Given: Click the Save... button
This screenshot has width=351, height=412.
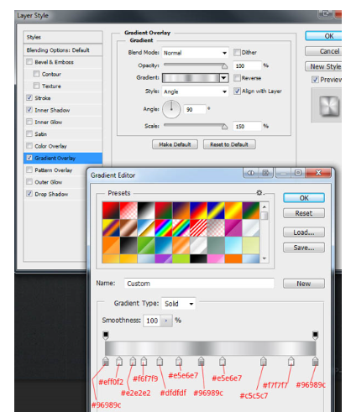Looking at the screenshot, I should pyautogui.click(x=304, y=248).
